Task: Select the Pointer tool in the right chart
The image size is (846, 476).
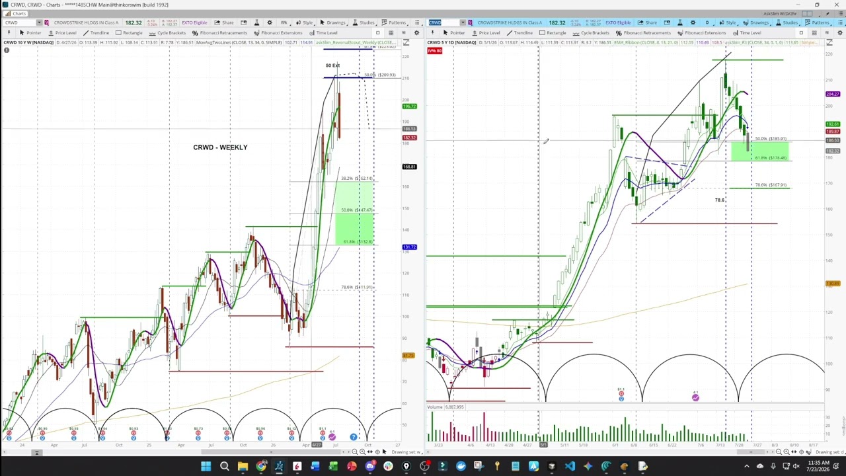Action: 454,33
